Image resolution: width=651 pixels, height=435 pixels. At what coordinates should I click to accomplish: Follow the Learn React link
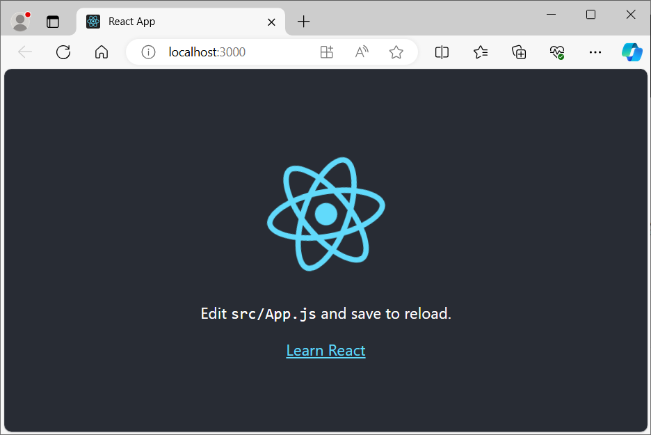(x=326, y=351)
